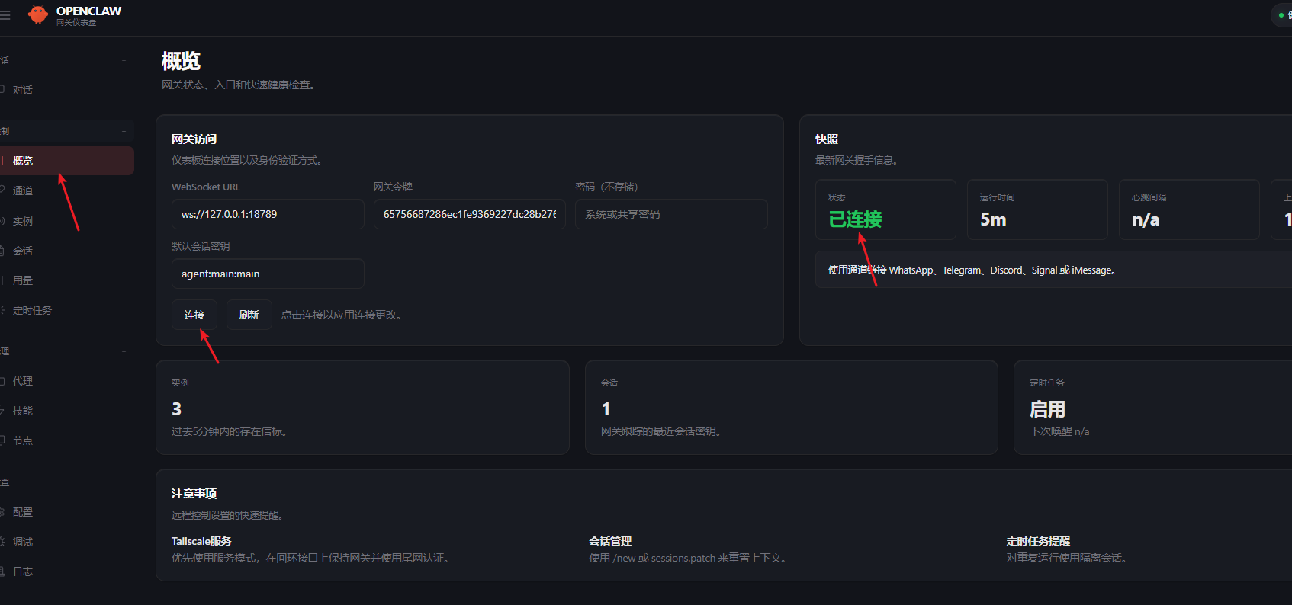The image size is (1292, 605).
Task: Collapse the first sidebar group containing 对话
Action: pyautogui.click(x=124, y=60)
